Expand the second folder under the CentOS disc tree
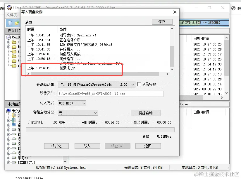241x179 pixels. click(x=8, y=47)
